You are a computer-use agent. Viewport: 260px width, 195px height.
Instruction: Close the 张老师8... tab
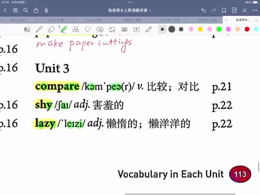pyautogui.click(x=226, y=20)
